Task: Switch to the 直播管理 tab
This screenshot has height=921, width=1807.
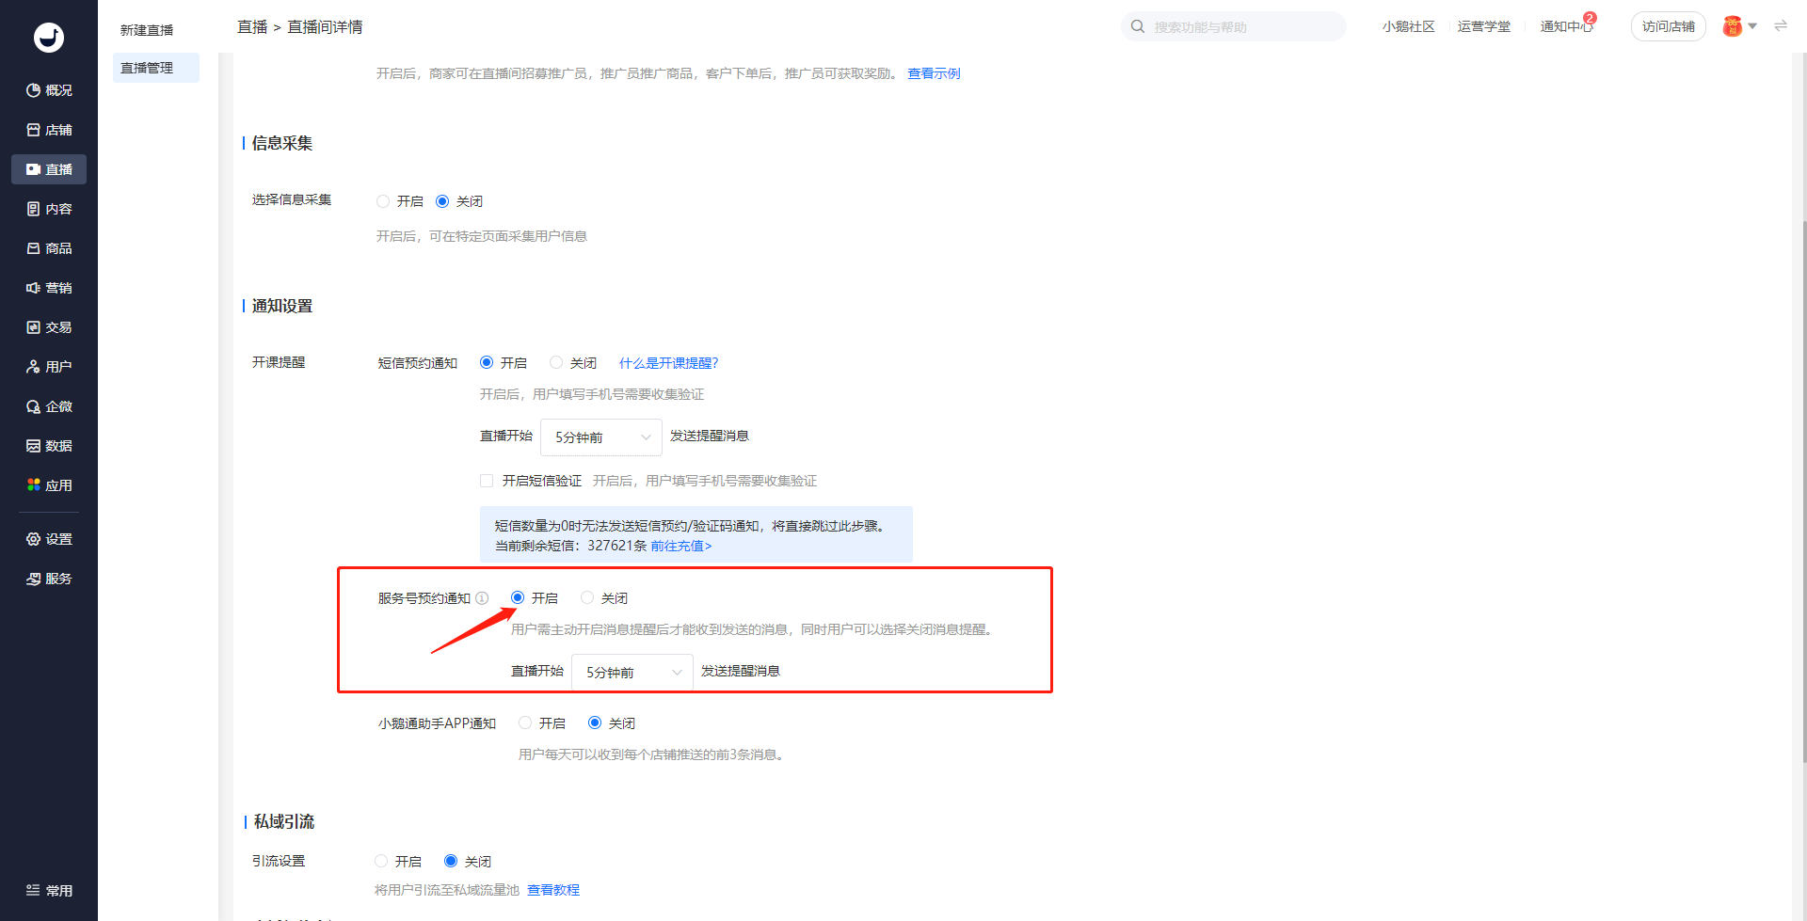Action: [155, 67]
